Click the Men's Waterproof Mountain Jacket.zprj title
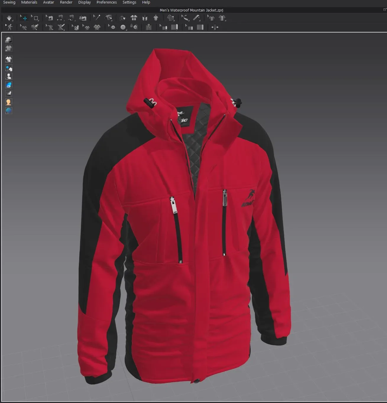Viewport: 387px width, 403px height. 191,10
